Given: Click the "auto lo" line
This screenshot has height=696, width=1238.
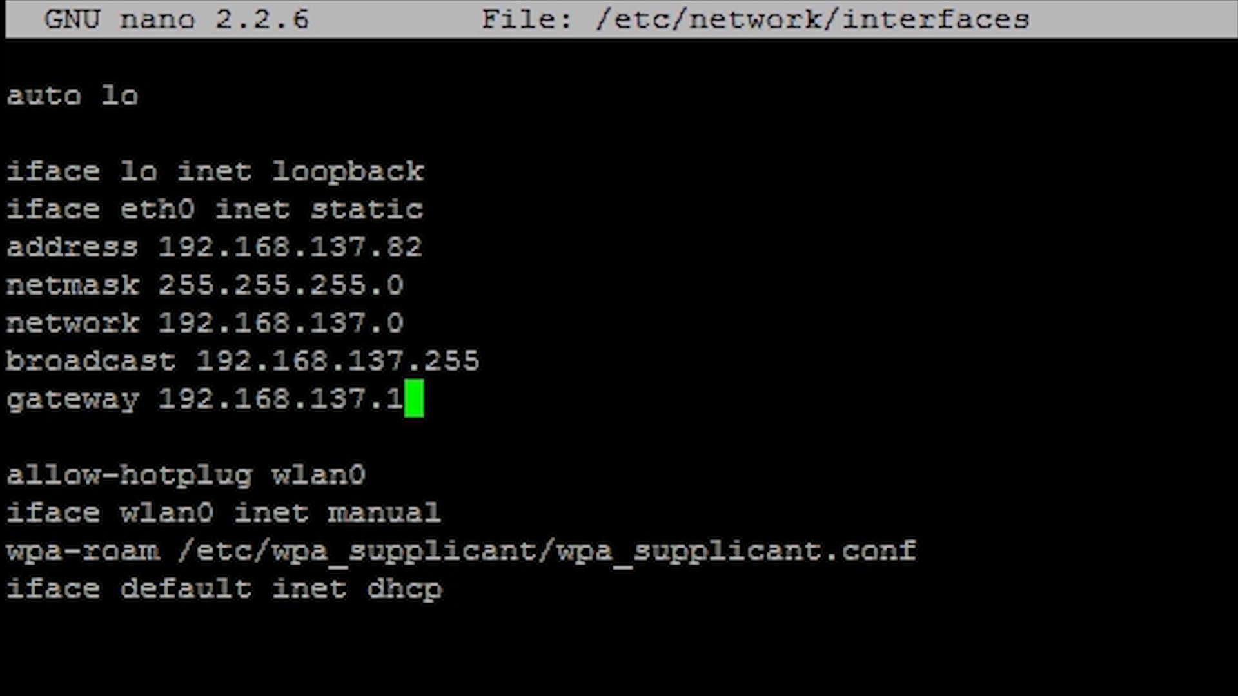Looking at the screenshot, I should click(72, 96).
